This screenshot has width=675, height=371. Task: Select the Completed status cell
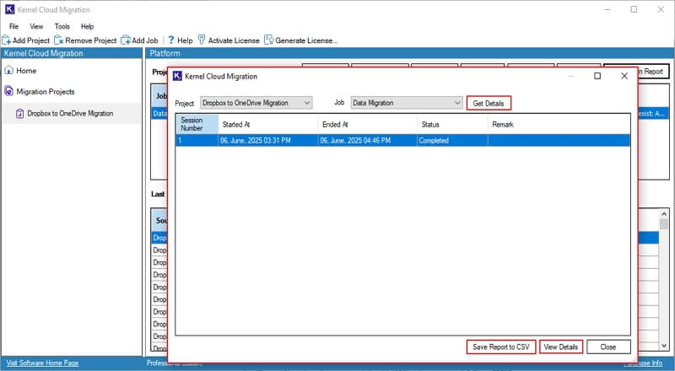[452, 140]
